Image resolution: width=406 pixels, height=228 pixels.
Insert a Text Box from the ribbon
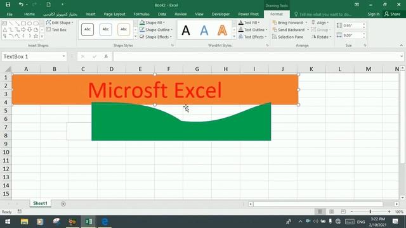[56, 30]
